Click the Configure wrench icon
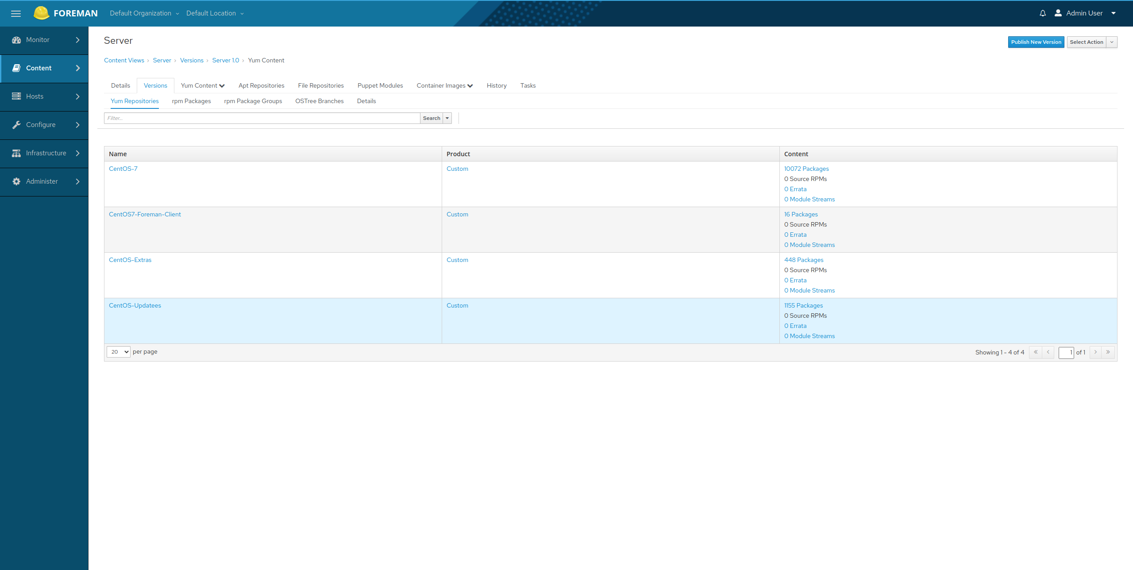The width and height of the screenshot is (1133, 570). point(16,125)
